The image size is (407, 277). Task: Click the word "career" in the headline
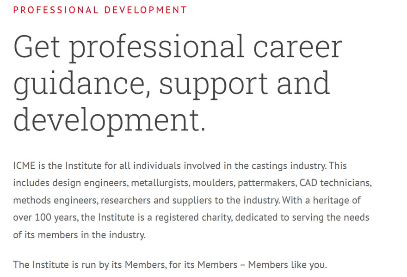tap(297, 47)
